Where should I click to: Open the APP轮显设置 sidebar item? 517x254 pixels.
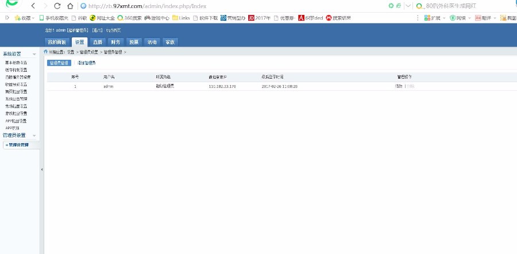coord(16,121)
